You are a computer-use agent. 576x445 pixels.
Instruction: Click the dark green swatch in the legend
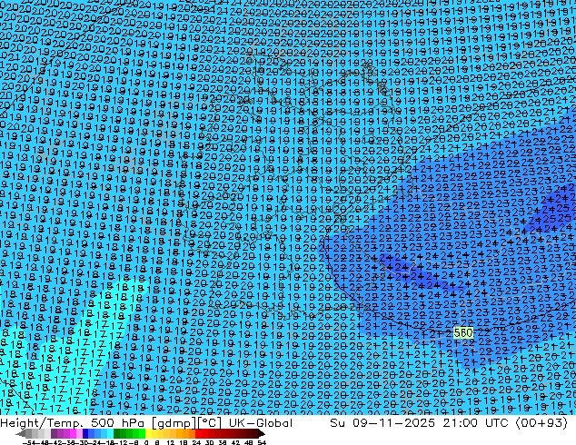[x=117, y=434]
